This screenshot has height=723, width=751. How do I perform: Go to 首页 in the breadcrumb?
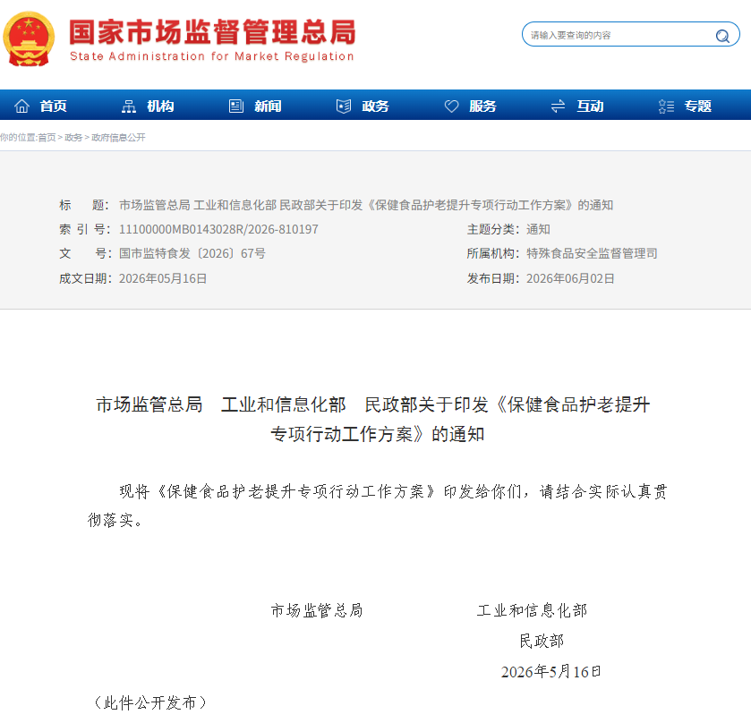click(x=47, y=138)
